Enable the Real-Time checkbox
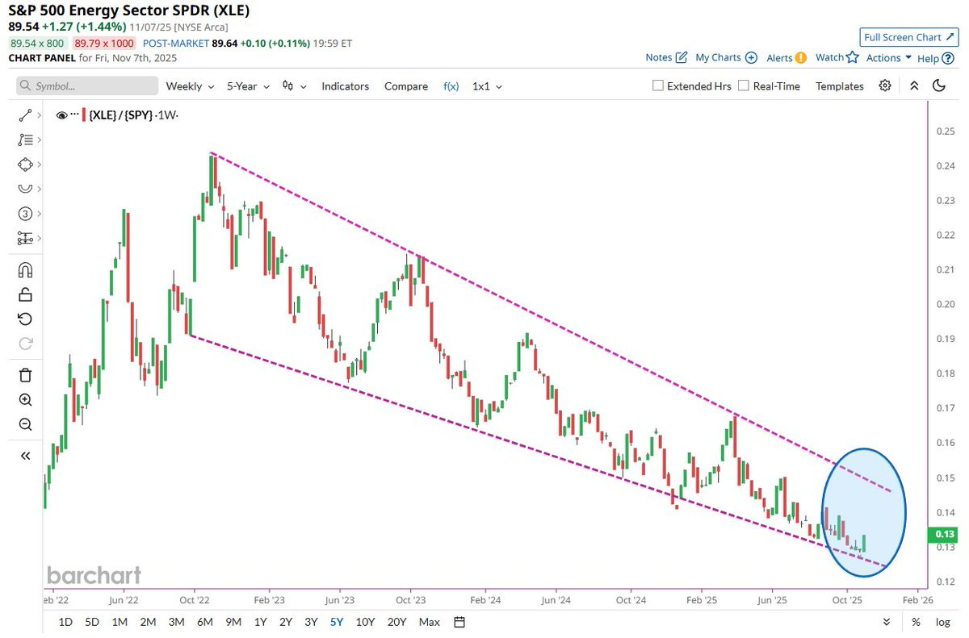Screen dimensions: 969x638 coord(743,85)
